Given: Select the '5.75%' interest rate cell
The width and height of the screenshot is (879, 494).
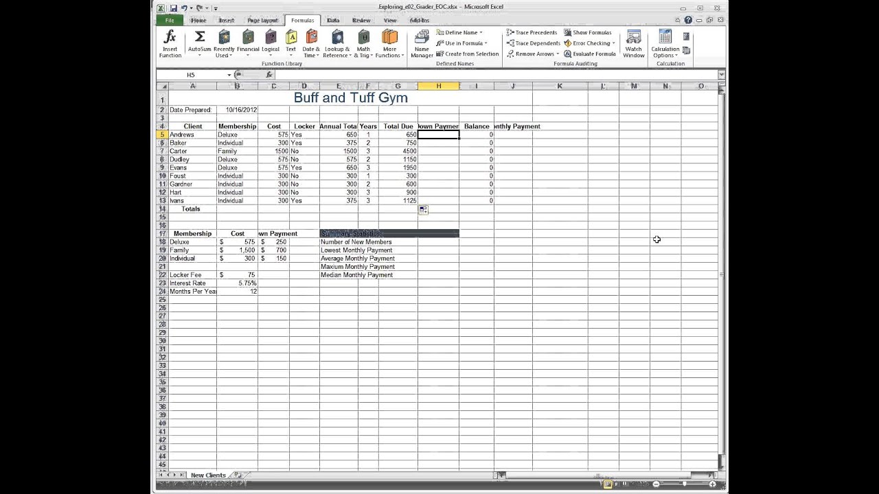Looking at the screenshot, I should pos(237,283).
